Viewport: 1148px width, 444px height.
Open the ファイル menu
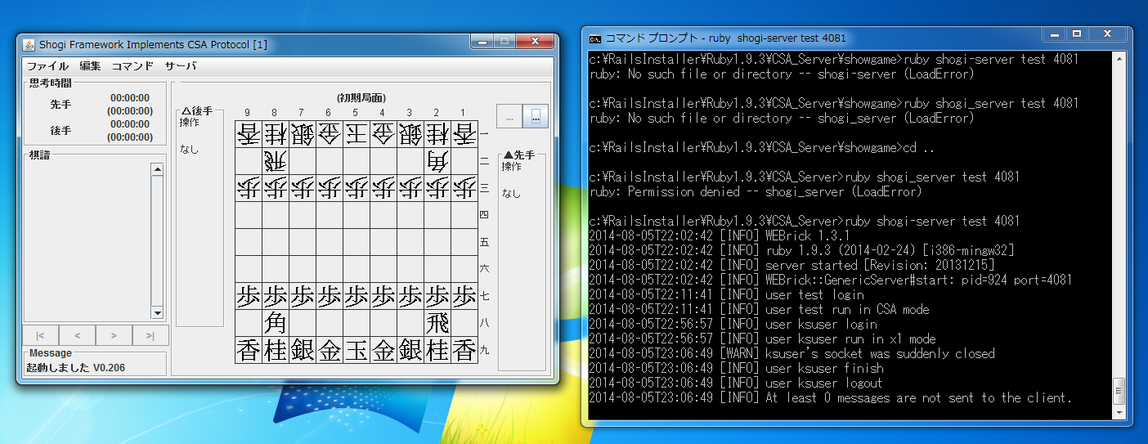pyautogui.click(x=47, y=66)
